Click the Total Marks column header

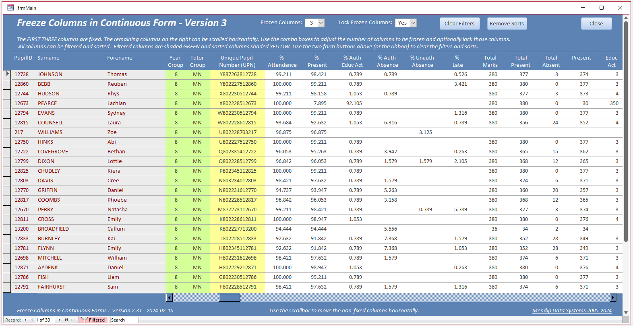[x=490, y=61]
